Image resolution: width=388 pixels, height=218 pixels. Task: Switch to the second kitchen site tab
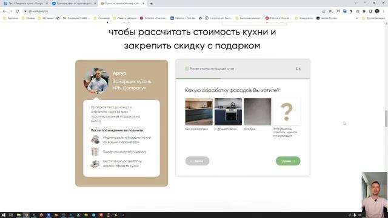pos(74,4)
